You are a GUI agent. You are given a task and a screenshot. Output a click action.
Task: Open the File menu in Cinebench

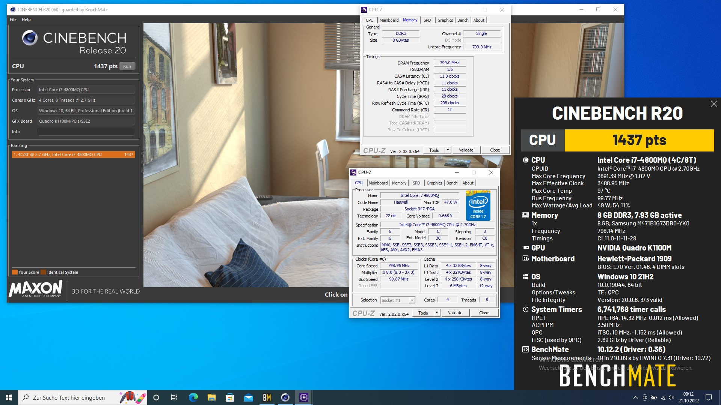pos(13,19)
